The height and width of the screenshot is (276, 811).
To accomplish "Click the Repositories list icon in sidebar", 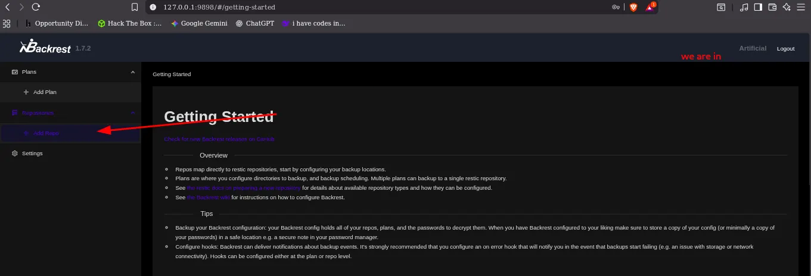I will coord(15,112).
